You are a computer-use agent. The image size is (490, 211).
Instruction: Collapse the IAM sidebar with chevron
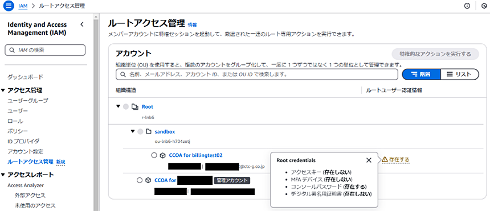pyautogui.click(x=82, y=24)
